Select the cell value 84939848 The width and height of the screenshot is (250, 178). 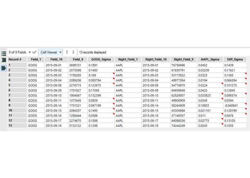pos(183,90)
